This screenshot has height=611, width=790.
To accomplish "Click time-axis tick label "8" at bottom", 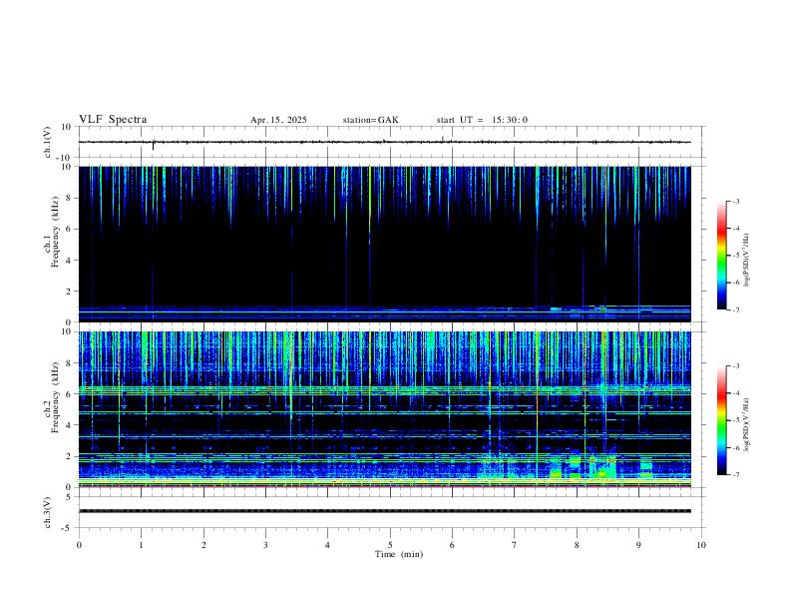I will click(577, 545).
